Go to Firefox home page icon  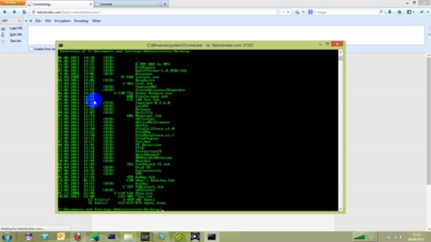pos(399,12)
